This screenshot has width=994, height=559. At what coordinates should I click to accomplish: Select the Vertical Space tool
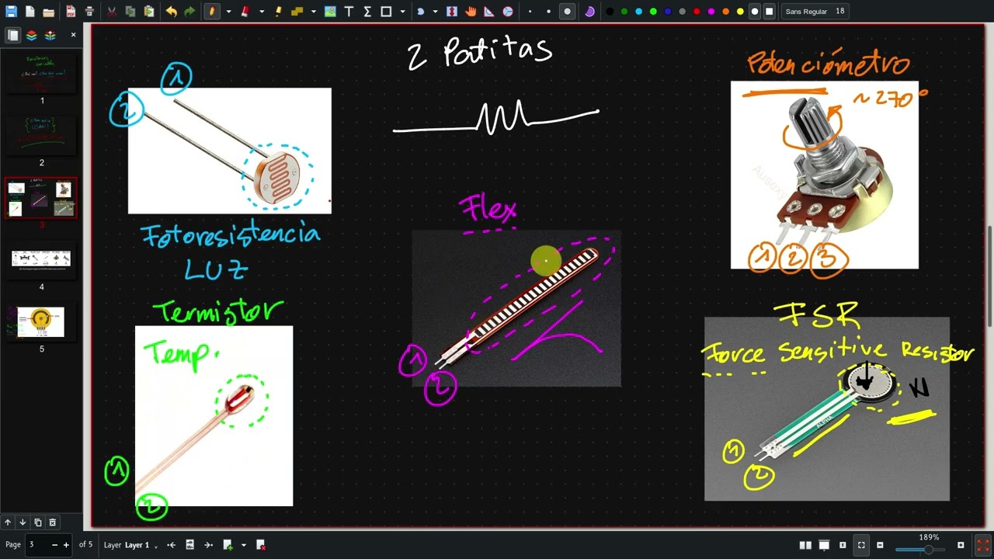point(453,12)
